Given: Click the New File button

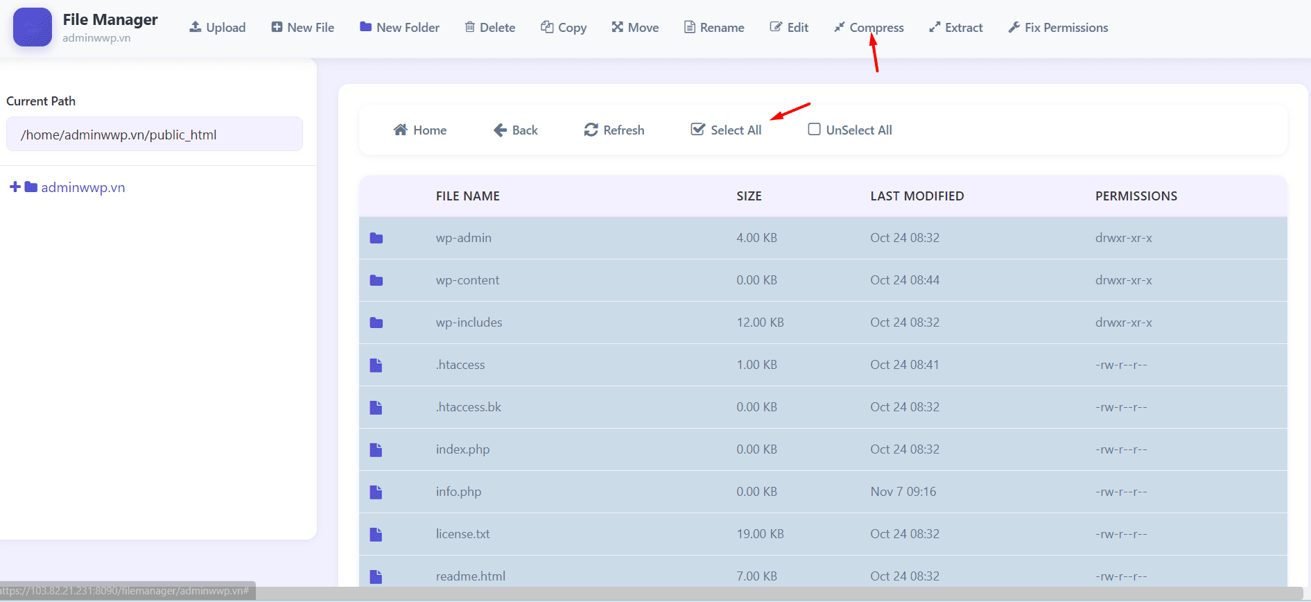Looking at the screenshot, I should pyautogui.click(x=302, y=27).
